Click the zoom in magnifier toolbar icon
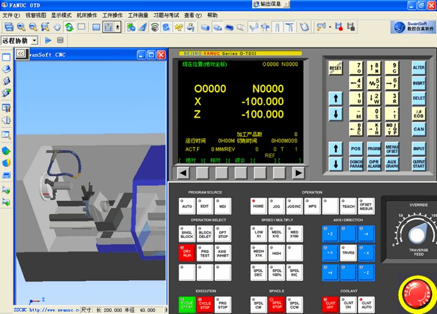This screenshot has height=314, width=437. [x=21, y=27]
